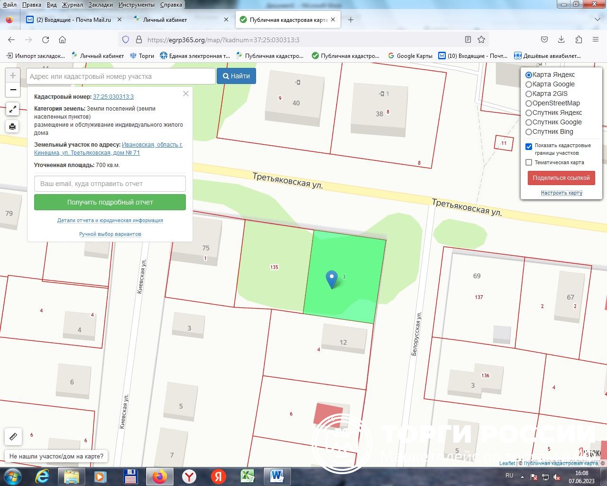607x486 pixels.
Task: Open cadastral number 37:25:030313:3 link
Action: click(113, 96)
